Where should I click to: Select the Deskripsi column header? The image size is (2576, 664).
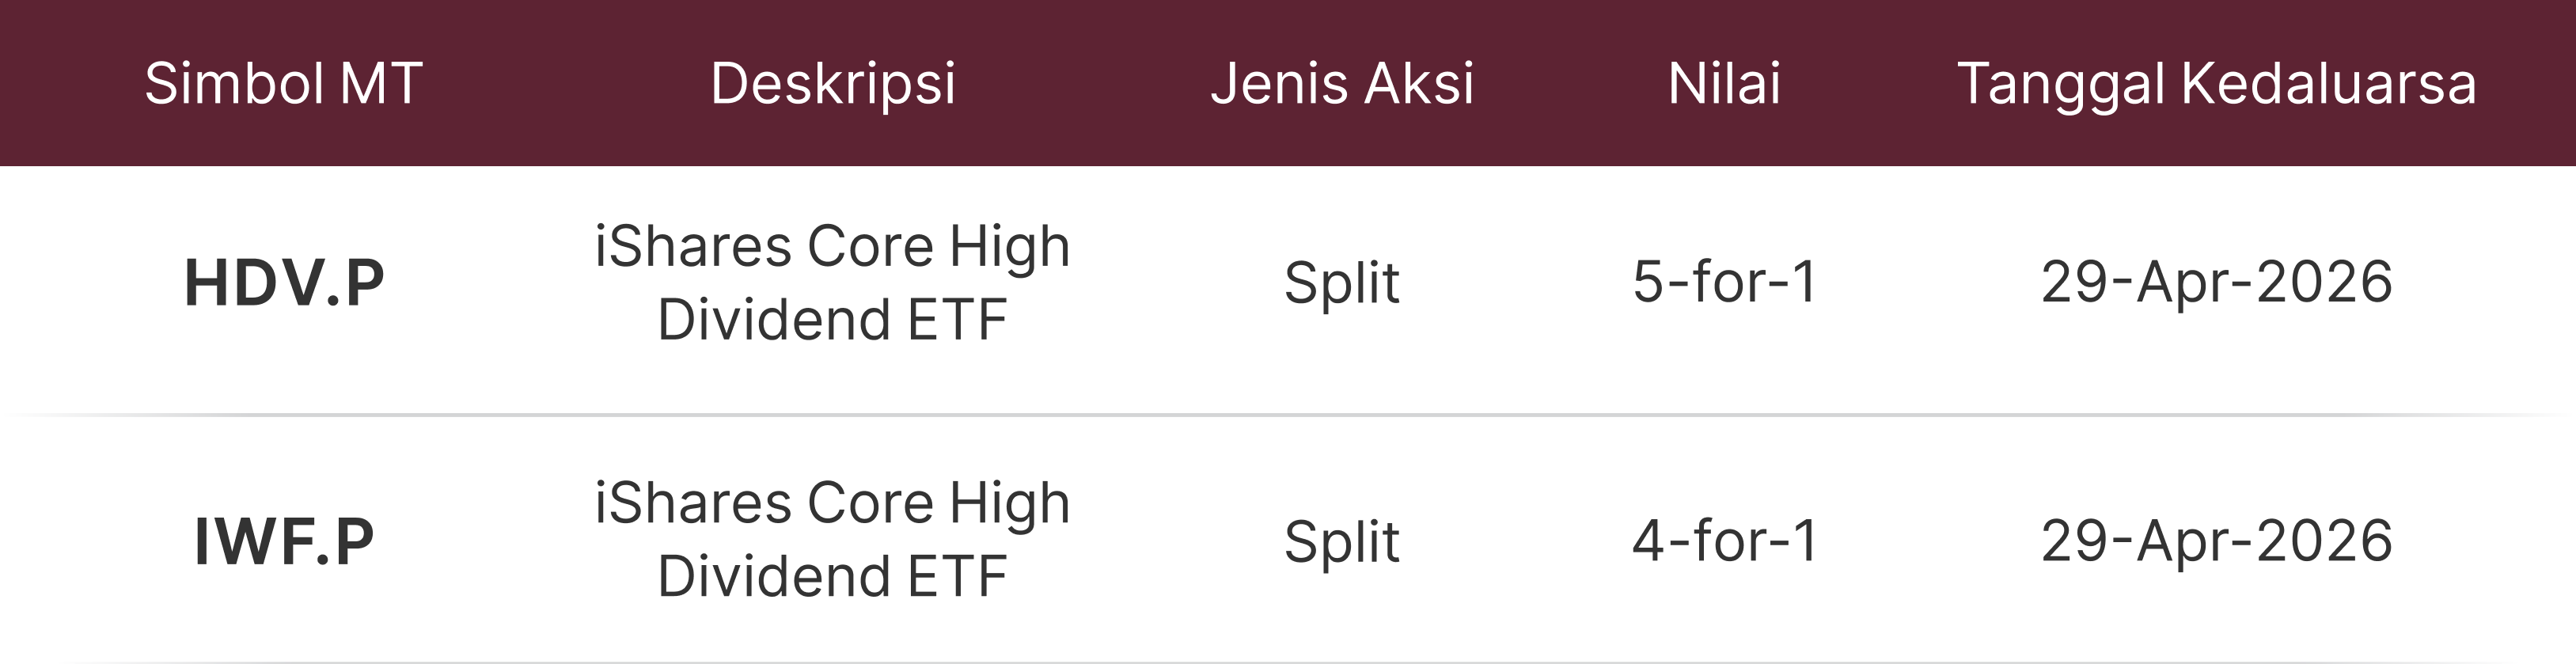pos(833,83)
